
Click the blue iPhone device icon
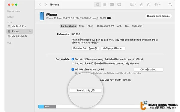42,16
